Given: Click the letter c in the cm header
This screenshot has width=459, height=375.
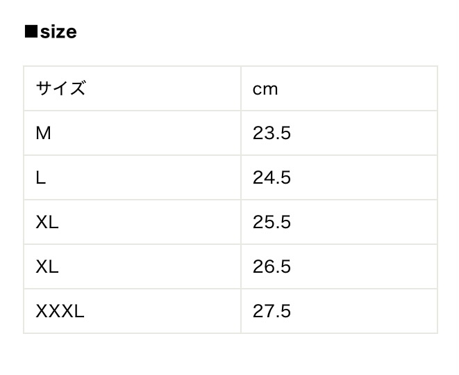Looking at the screenshot, I should (x=258, y=90).
